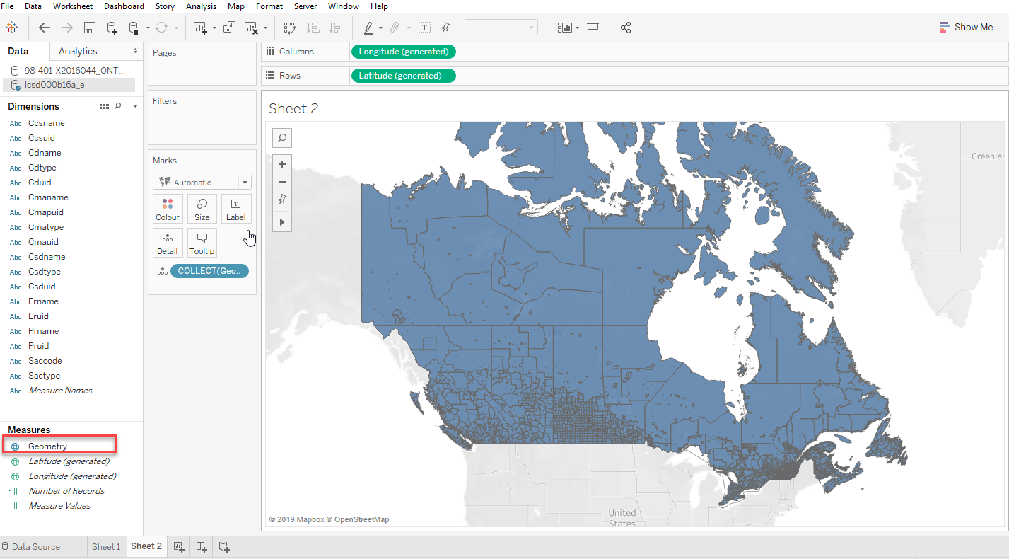Enter presentation mode via the screen icon
The height and width of the screenshot is (559, 1009).
coord(593,28)
